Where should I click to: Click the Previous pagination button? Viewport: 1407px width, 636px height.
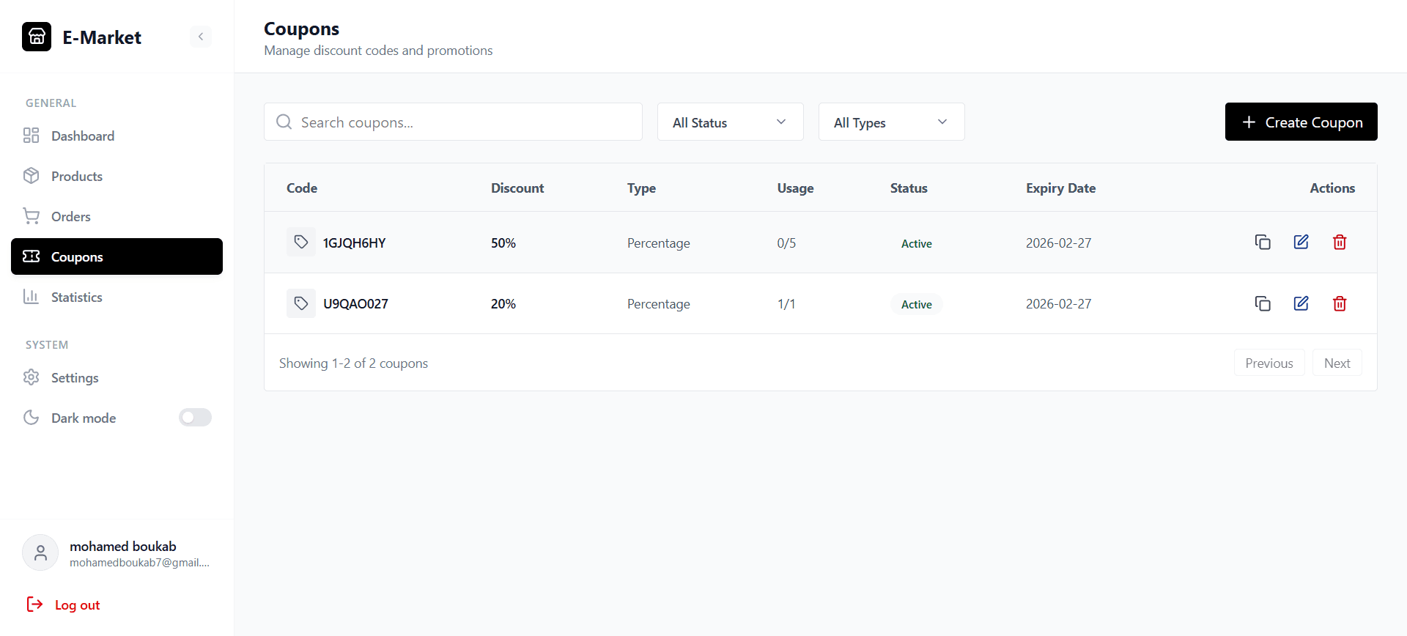1269,363
